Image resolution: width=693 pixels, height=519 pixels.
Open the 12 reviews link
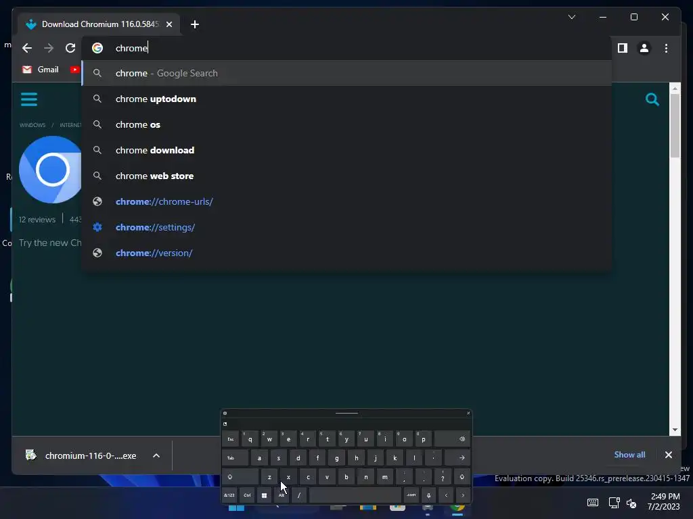37,220
